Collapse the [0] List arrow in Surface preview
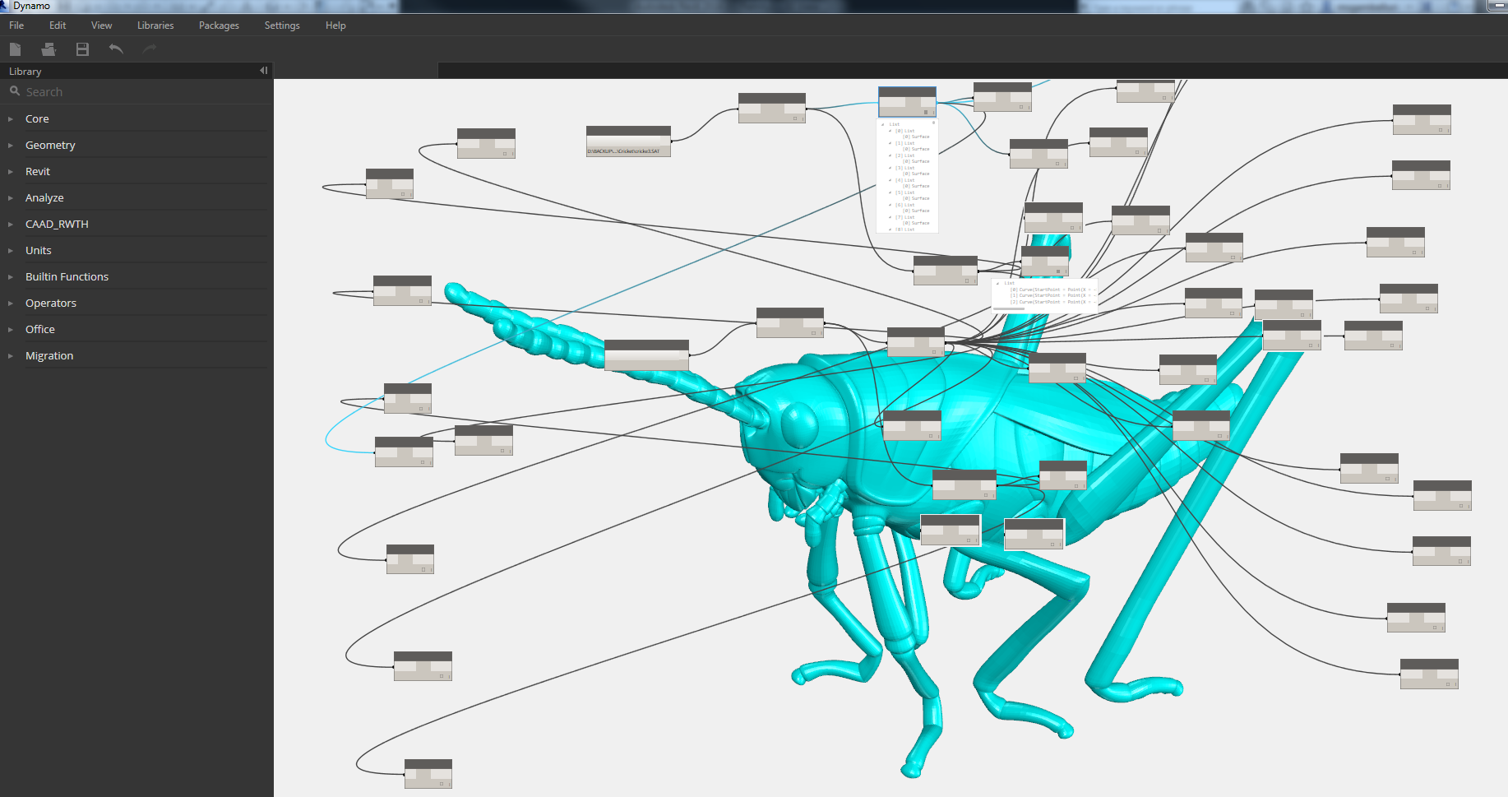 (x=890, y=131)
